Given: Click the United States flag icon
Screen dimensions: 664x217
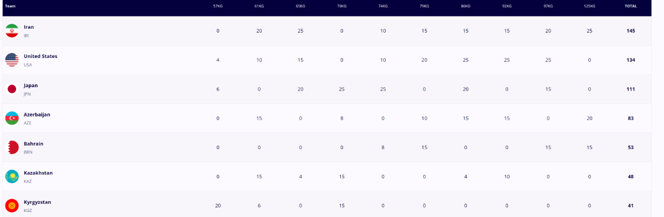Looking at the screenshot, I should pyautogui.click(x=12, y=60).
